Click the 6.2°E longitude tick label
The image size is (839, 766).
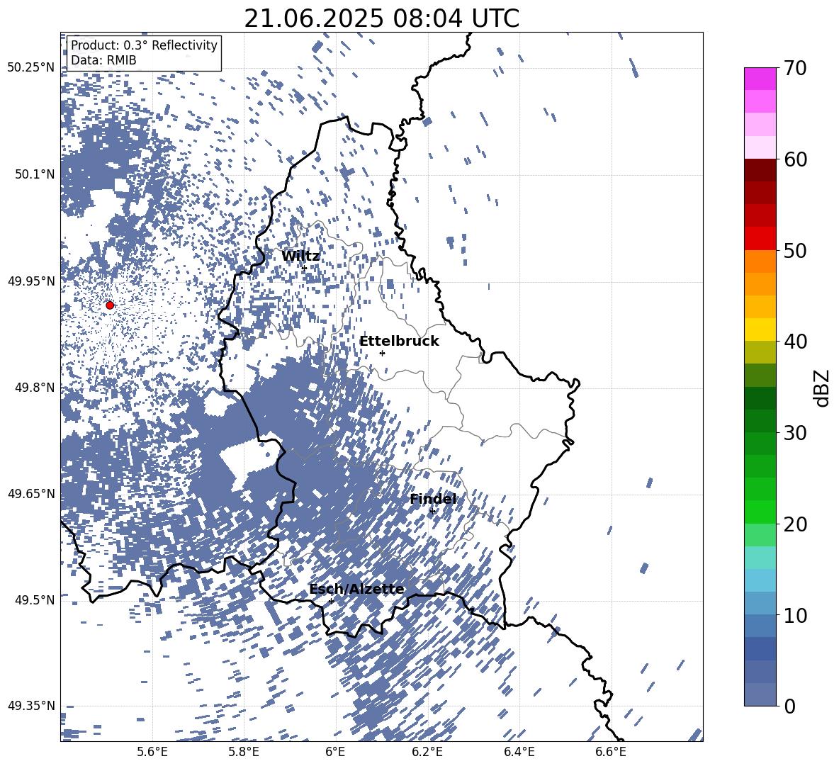(427, 752)
